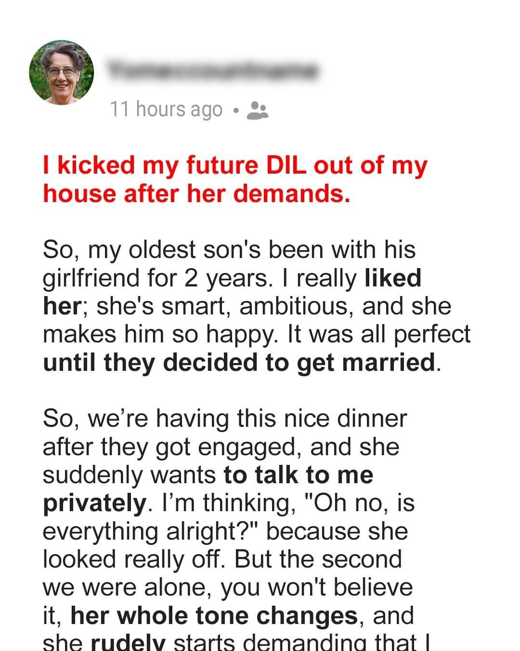Click the text 'we were alone, you won't believe'
The image size is (520, 651).
pyautogui.click(x=228, y=587)
